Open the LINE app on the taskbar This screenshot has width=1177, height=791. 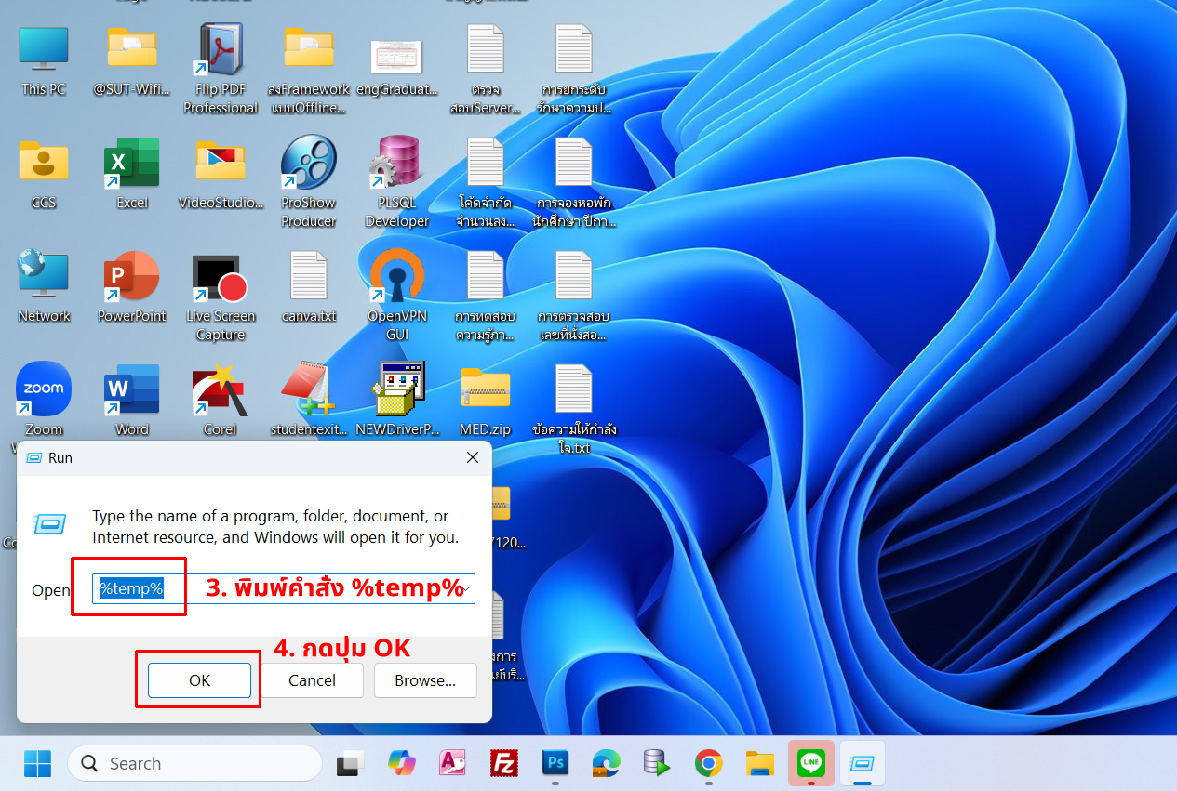point(810,763)
